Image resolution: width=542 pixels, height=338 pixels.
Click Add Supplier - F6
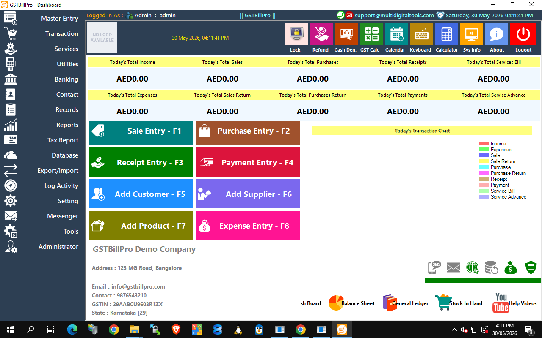pos(248,194)
